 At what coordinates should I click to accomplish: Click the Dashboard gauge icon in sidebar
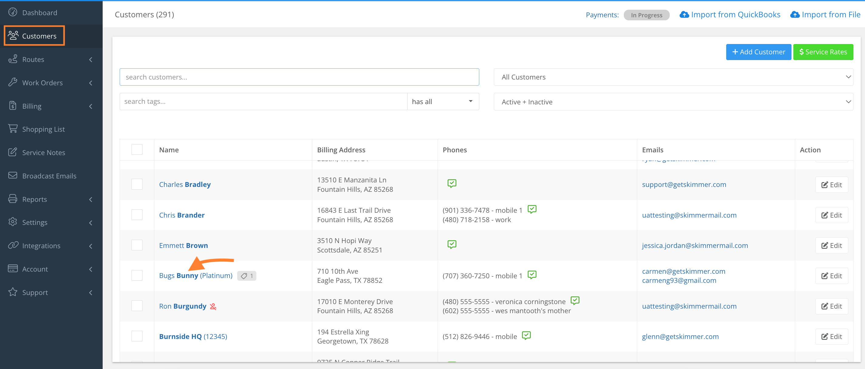click(x=13, y=12)
